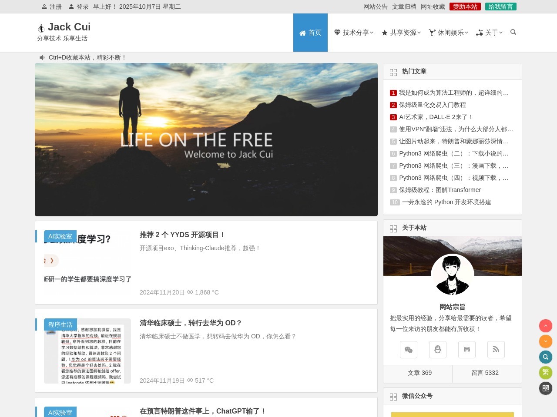557x417 pixels.
Task: Click the LIFE ON THE FREE banner image
Action: [206, 139]
